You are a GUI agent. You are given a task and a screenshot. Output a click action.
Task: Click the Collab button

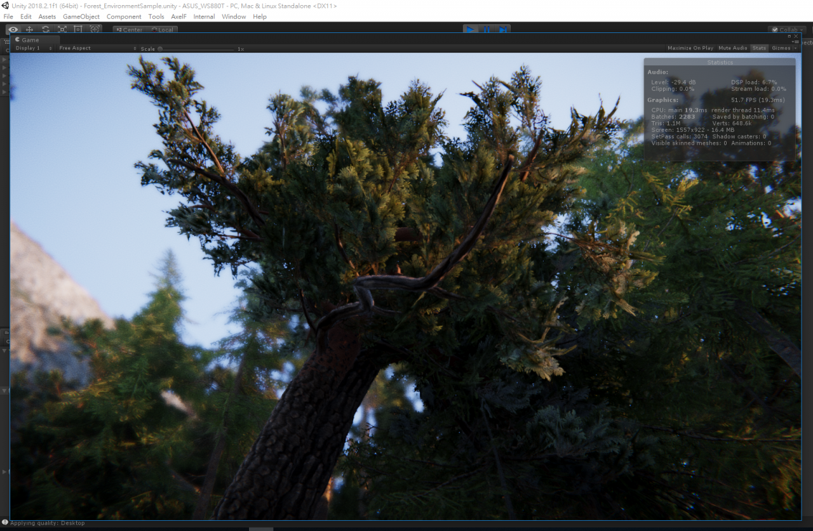[788, 30]
